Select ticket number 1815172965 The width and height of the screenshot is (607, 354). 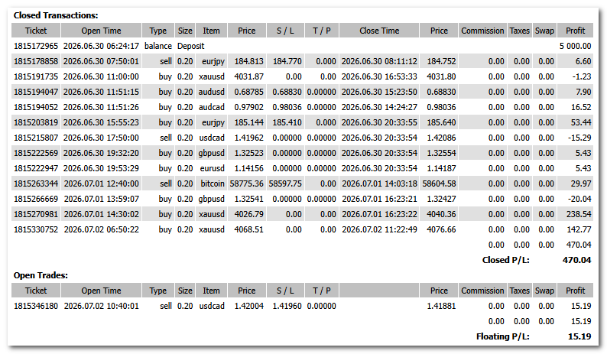point(36,46)
